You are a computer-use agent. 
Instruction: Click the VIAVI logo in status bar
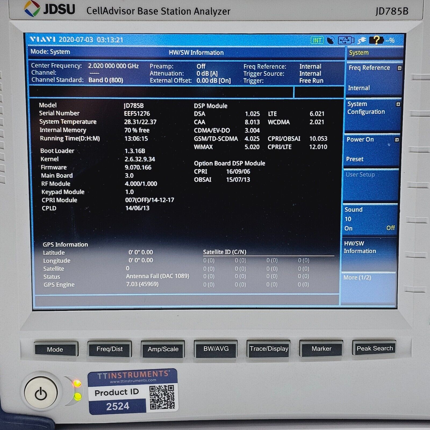click(x=43, y=40)
